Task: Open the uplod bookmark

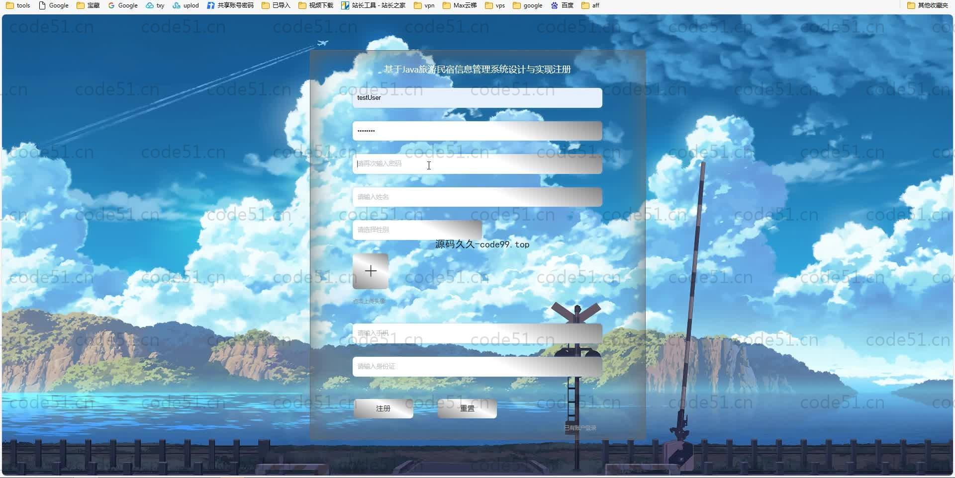Action: 186,5
